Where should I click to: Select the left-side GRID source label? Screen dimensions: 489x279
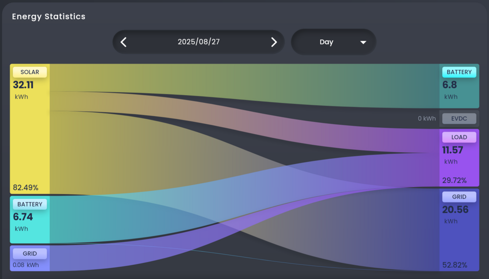tap(30, 253)
